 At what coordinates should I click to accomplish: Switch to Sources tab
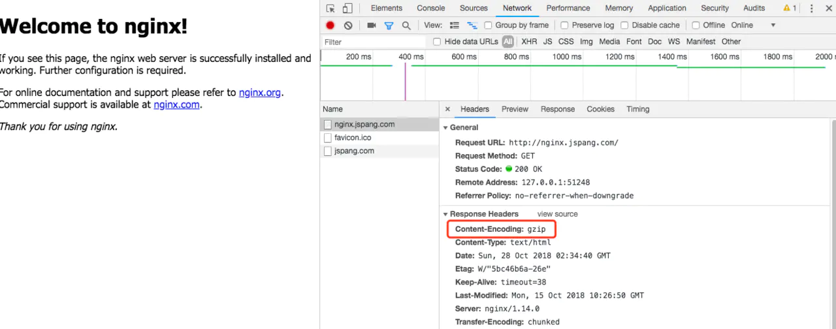coord(474,8)
